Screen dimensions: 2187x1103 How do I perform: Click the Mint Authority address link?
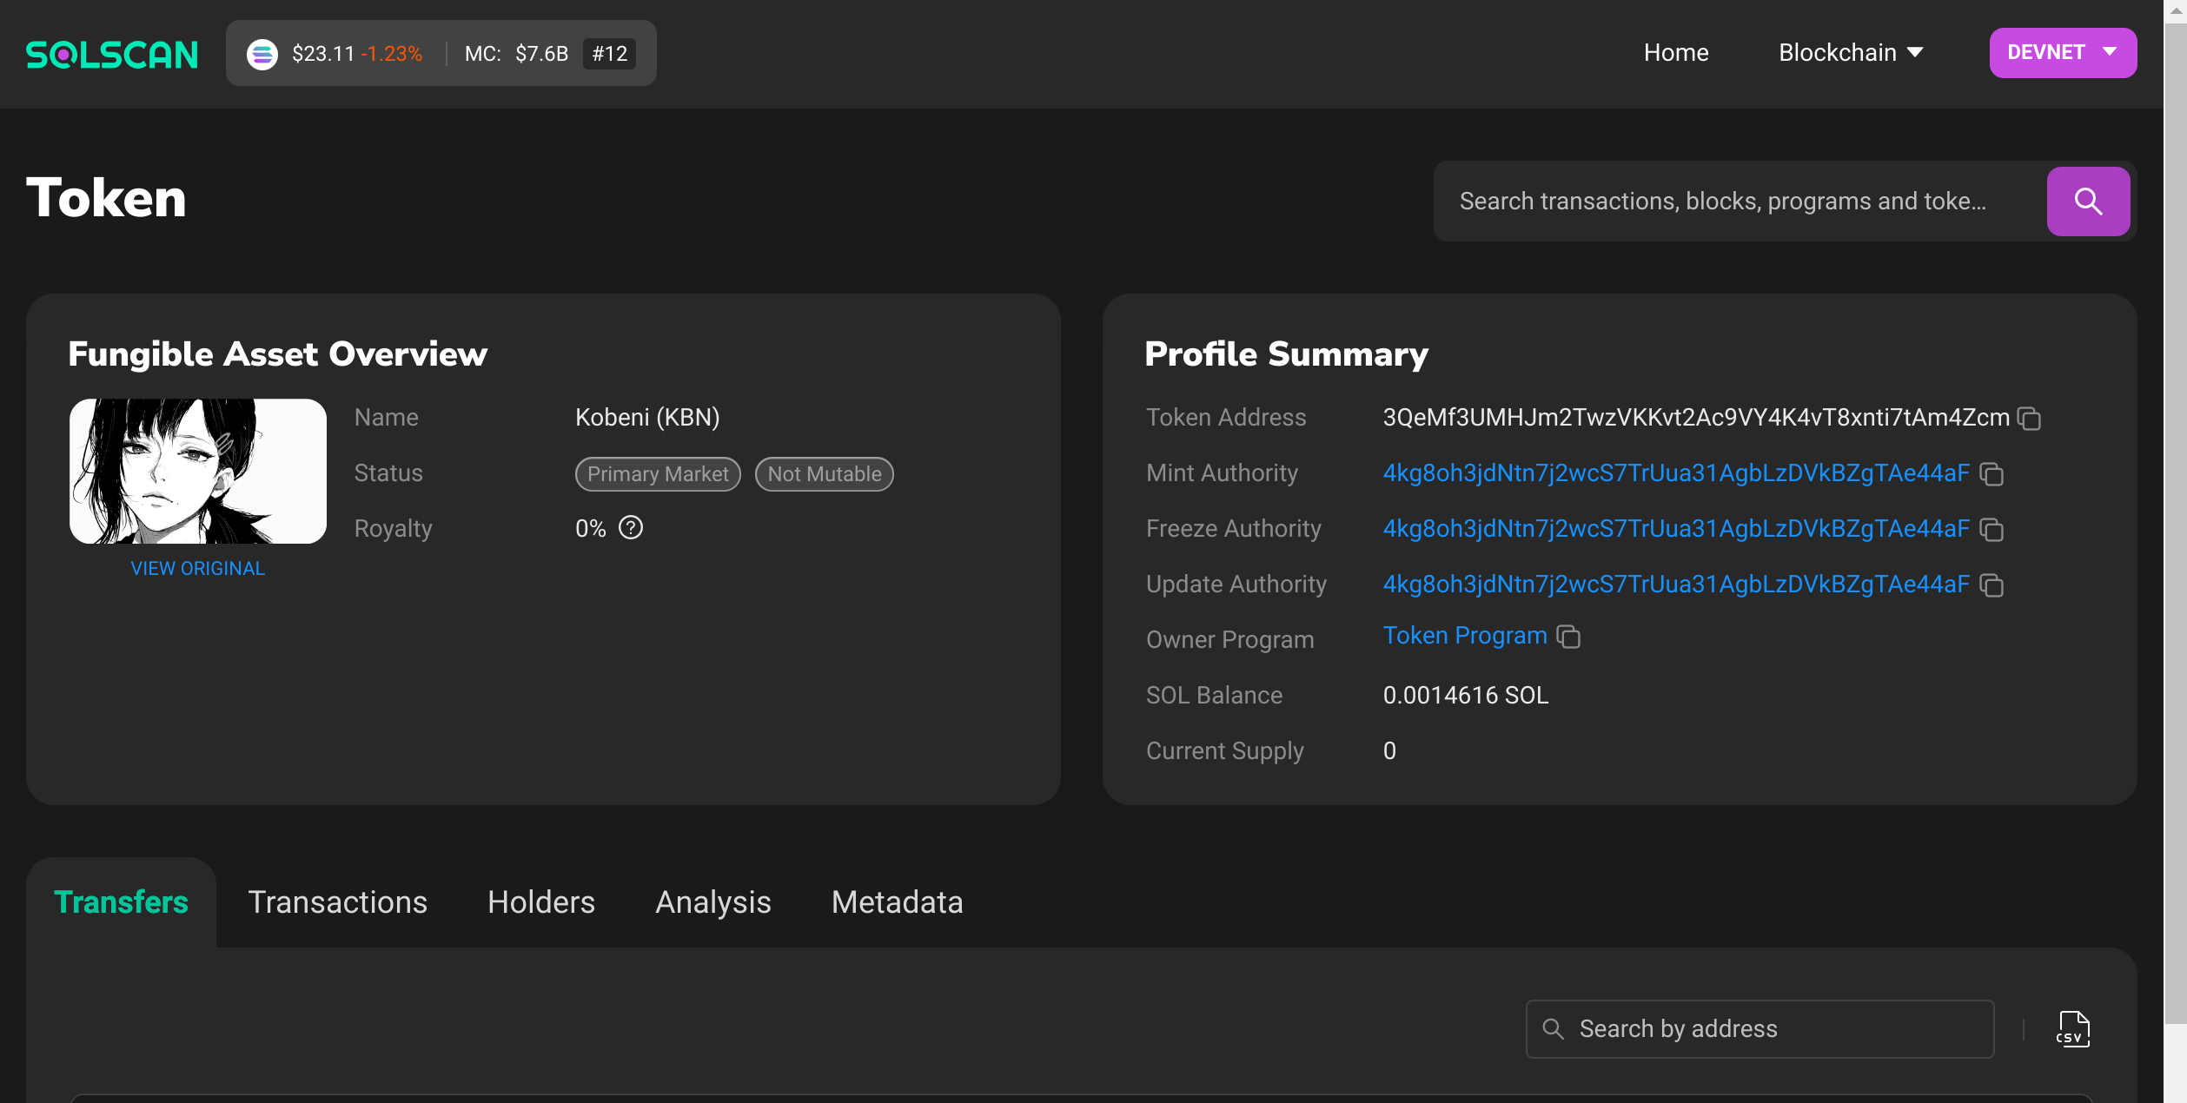coord(1676,474)
